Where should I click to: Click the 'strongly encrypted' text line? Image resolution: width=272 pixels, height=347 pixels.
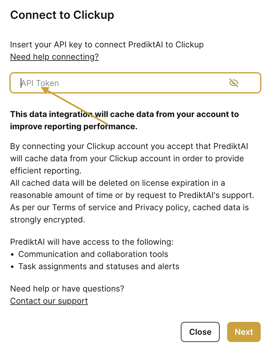pos(48,220)
